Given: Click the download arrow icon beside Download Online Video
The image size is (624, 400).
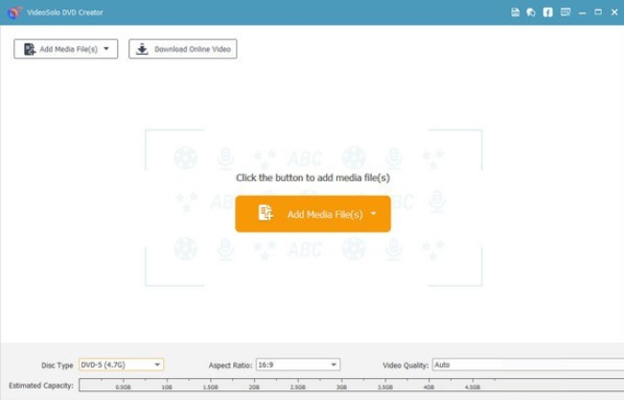Looking at the screenshot, I should (x=142, y=49).
